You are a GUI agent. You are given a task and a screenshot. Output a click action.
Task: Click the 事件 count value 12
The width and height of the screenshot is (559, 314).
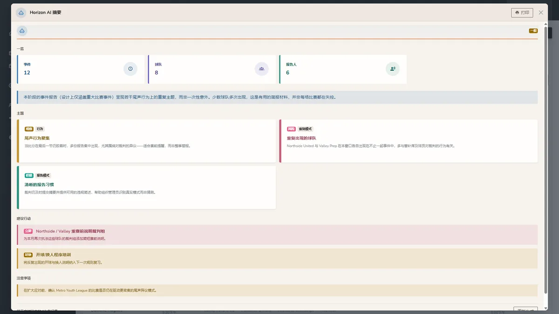pos(27,73)
